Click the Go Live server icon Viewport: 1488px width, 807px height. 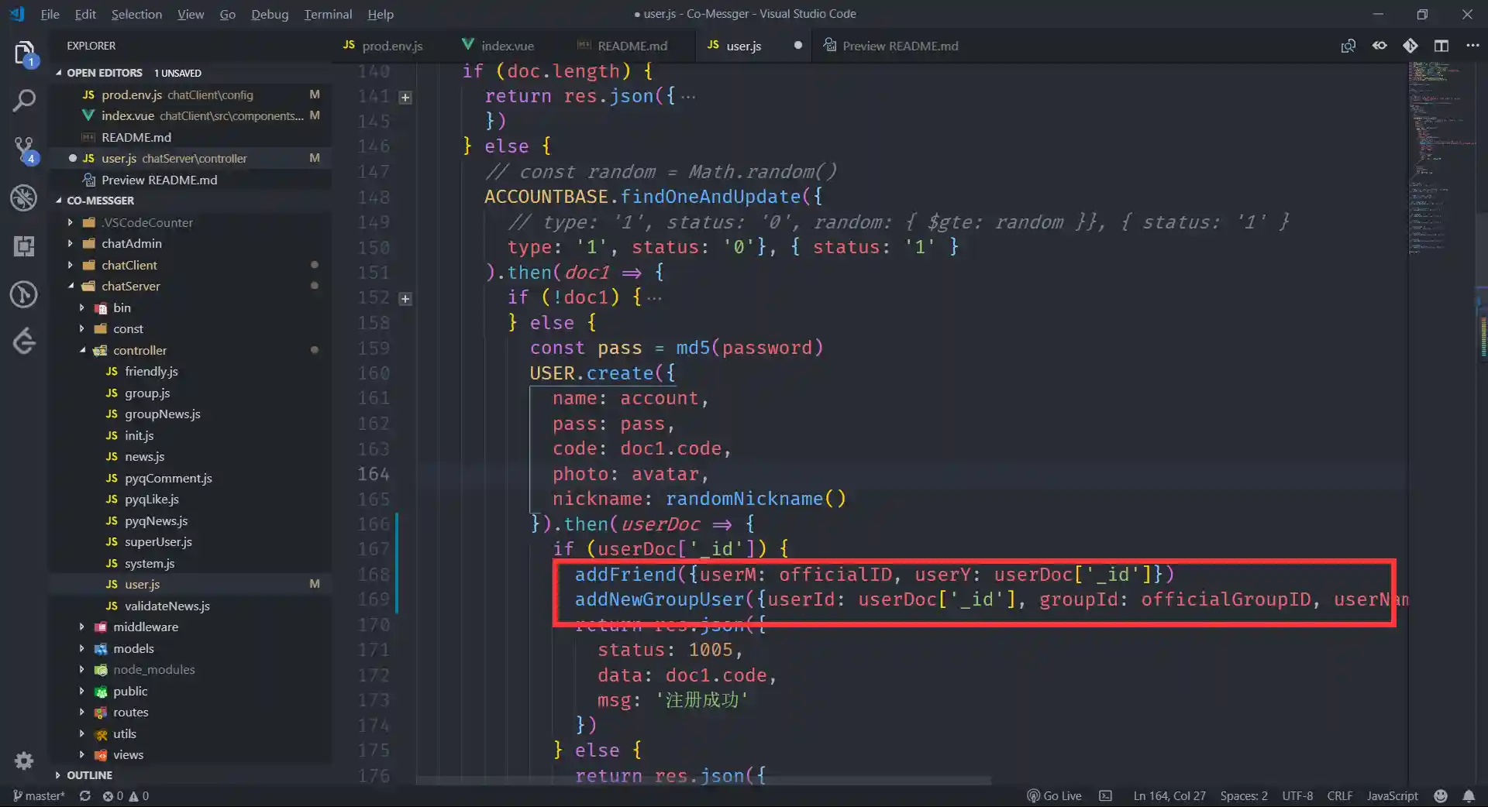[1054, 796]
